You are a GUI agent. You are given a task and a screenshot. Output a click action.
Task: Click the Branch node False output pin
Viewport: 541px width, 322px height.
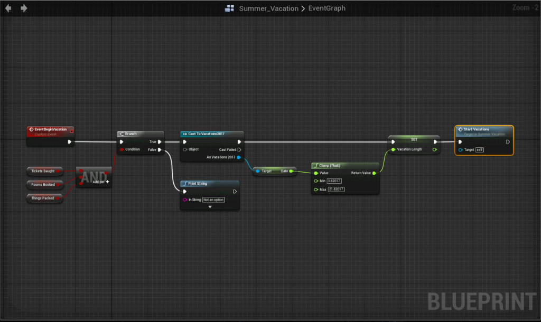[160, 149]
